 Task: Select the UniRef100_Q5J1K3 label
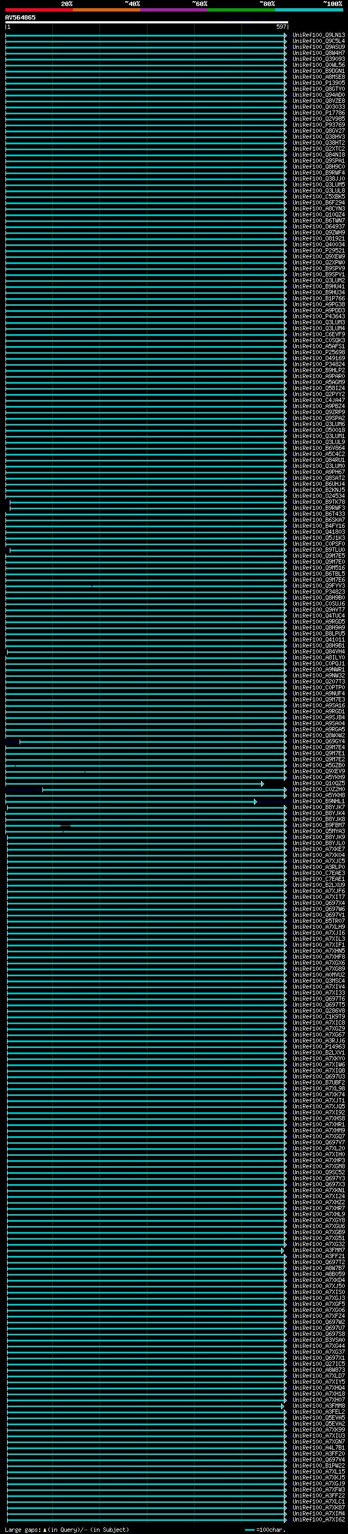tap(318, 538)
